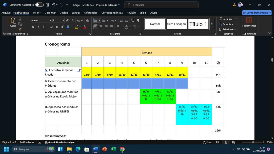
Task: Decrease font size with smaller A
Action: [x=73, y=21]
